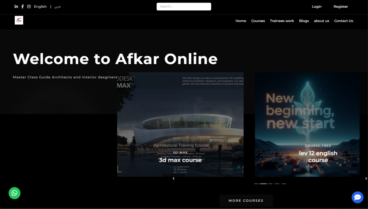The height and width of the screenshot is (209, 368).
Task: Open the LinkedIn social icon
Action: [16, 6]
